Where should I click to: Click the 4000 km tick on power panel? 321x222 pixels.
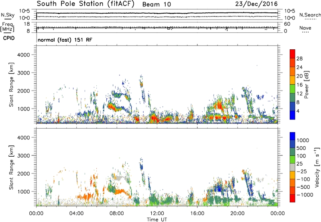point(24,55)
